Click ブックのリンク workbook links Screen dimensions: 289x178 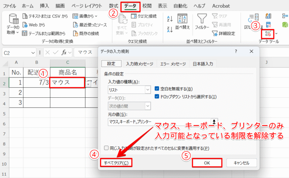pyautogui.click(x=144, y=33)
